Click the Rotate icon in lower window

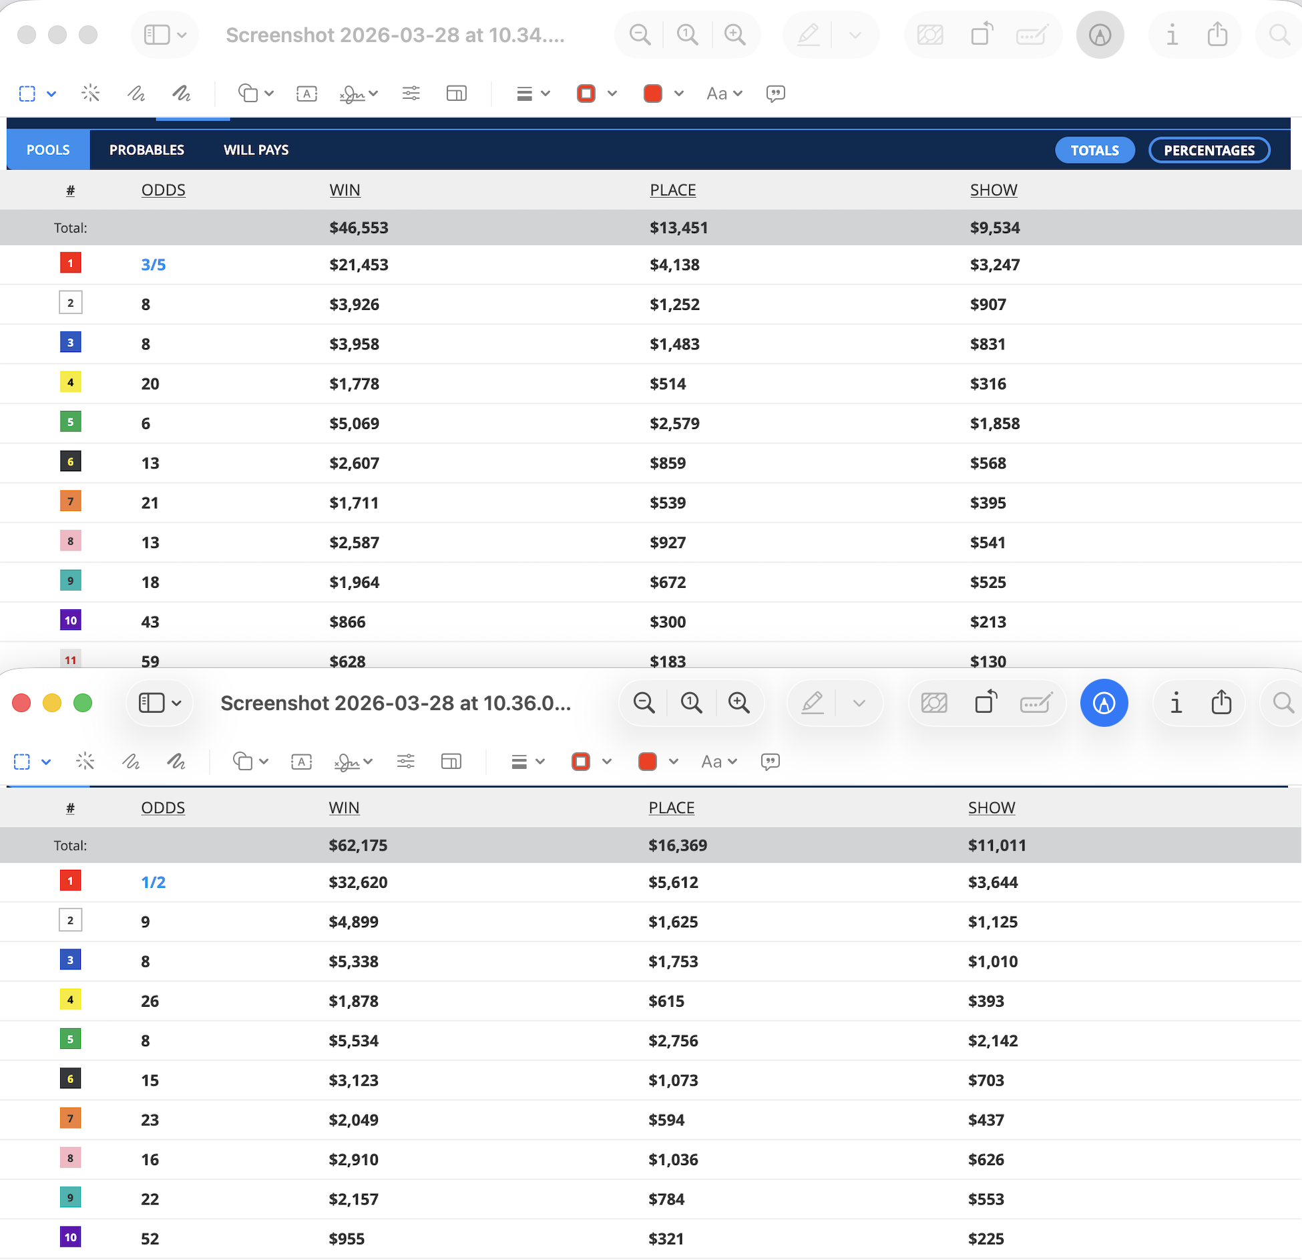[986, 703]
